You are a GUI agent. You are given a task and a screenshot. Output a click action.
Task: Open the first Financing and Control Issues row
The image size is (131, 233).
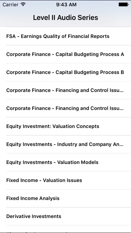coord(65,90)
